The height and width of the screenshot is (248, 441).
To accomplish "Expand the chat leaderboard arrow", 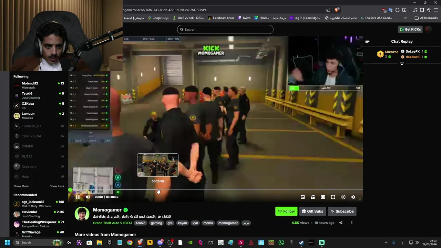I will pos(402,63).
